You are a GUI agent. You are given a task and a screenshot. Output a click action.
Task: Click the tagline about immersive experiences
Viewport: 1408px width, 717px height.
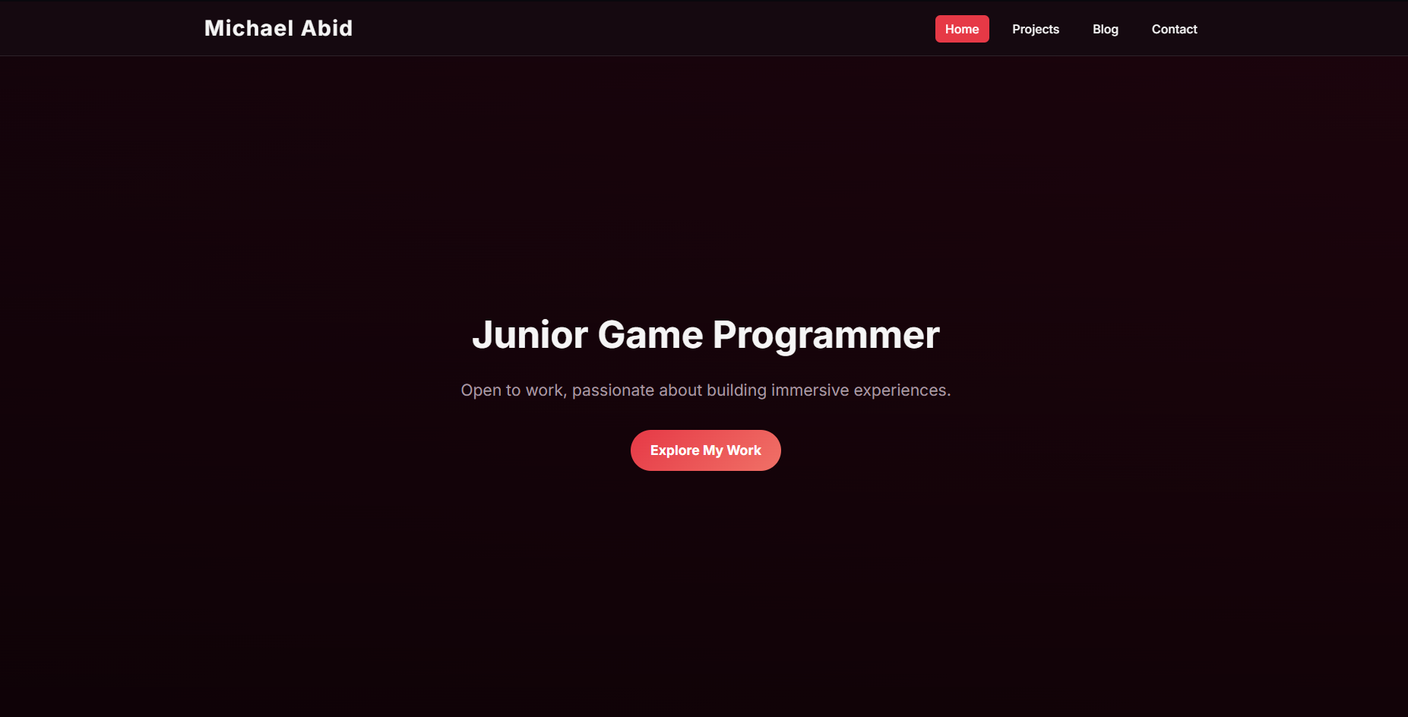click(705, 390)
